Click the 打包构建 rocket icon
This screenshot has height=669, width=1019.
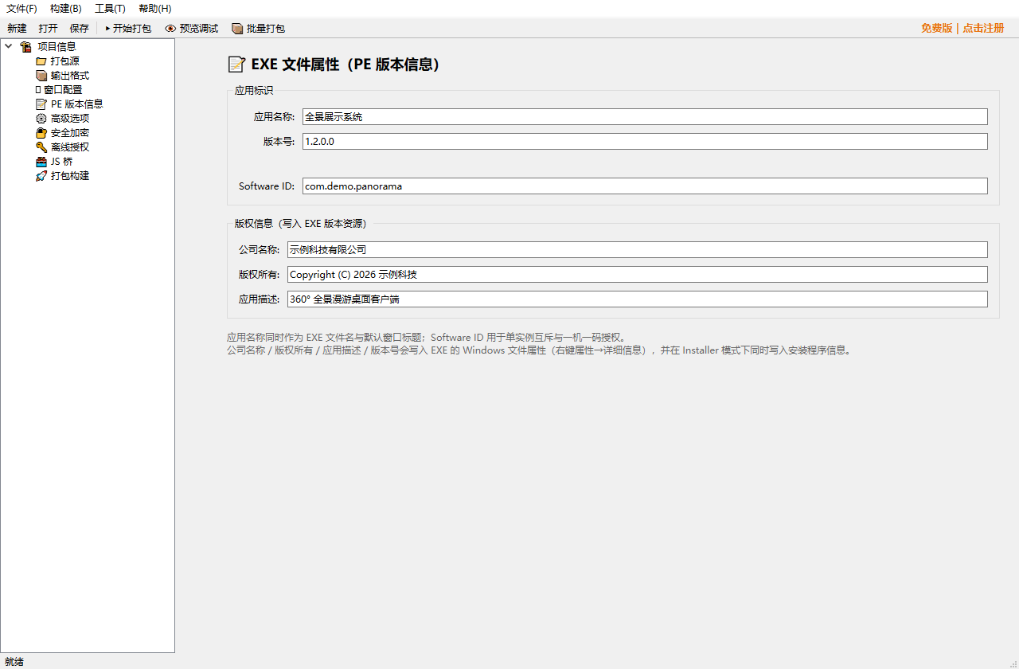point(41,175)
